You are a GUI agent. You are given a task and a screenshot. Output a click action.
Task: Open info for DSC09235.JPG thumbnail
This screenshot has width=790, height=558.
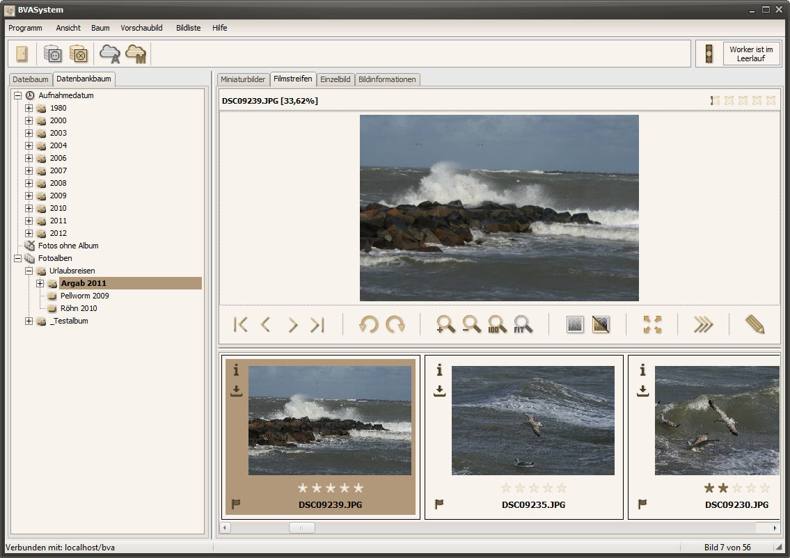[439, 371]
